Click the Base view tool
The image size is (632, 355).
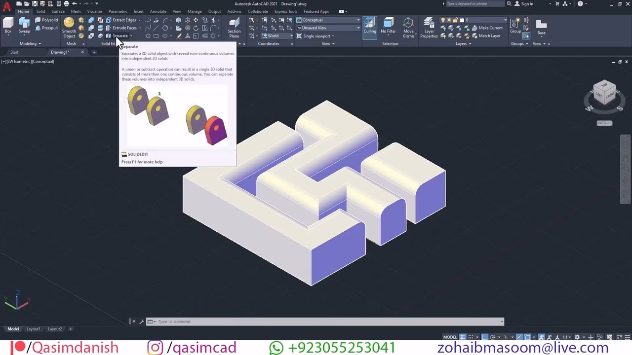[542, 27]
